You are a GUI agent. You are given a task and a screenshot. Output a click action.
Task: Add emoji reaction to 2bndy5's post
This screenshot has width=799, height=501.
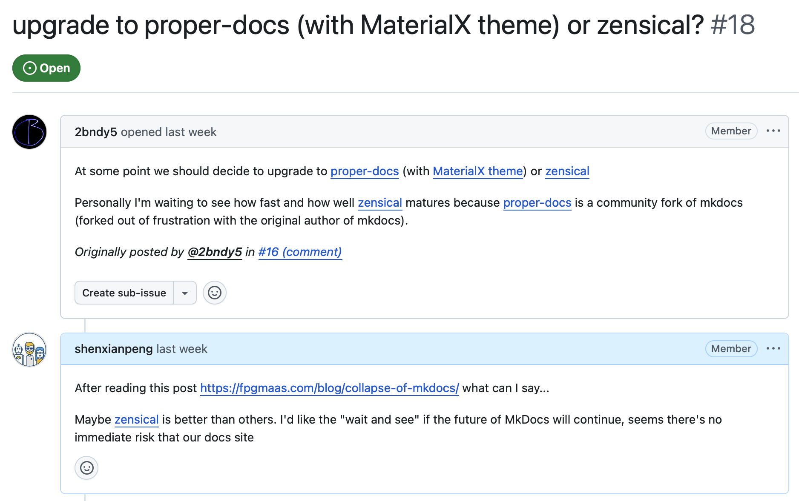[215, 293]
